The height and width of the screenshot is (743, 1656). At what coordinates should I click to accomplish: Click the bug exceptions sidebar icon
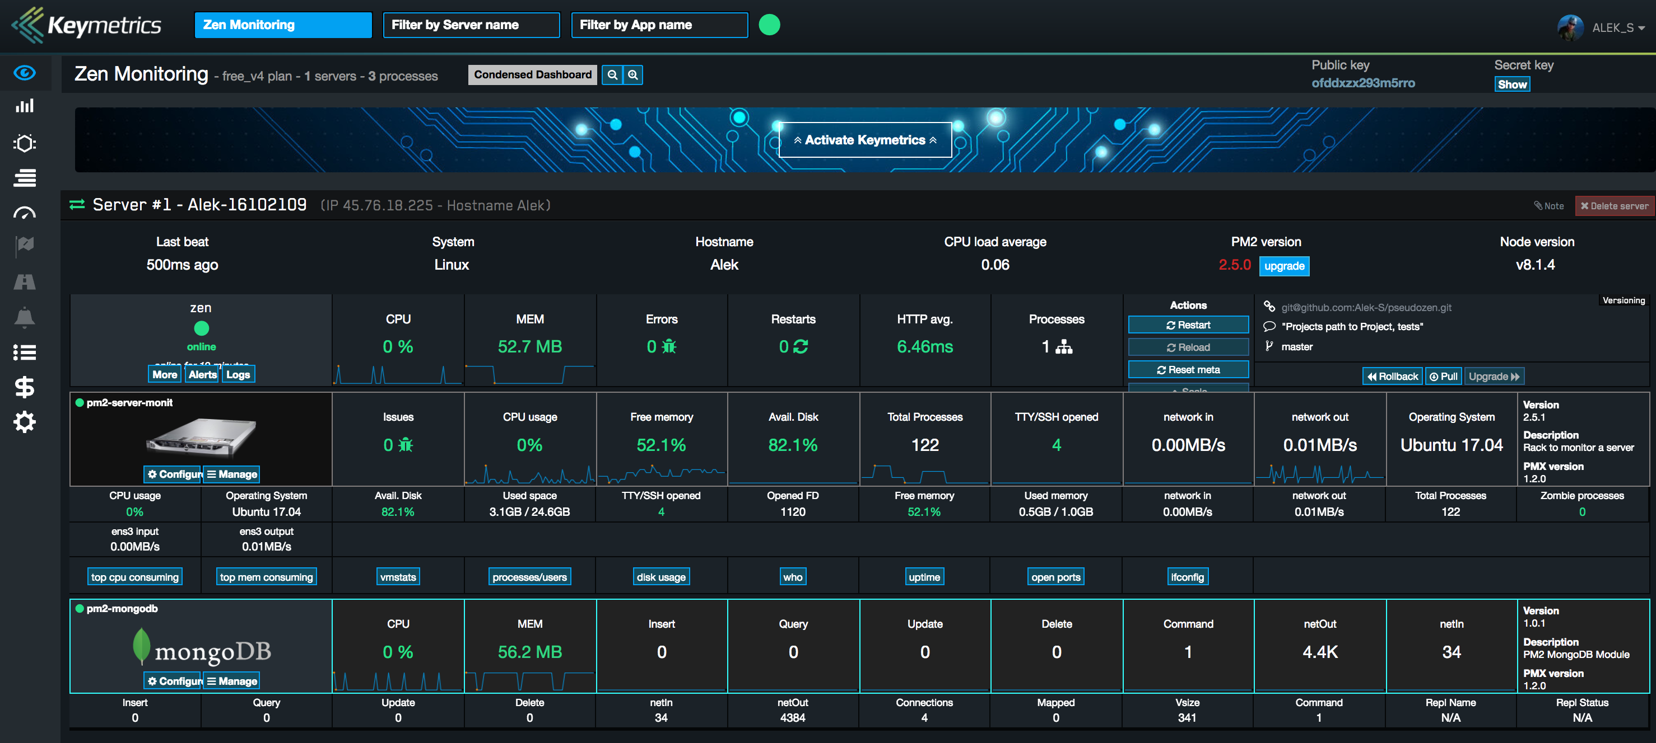[25, 143]
